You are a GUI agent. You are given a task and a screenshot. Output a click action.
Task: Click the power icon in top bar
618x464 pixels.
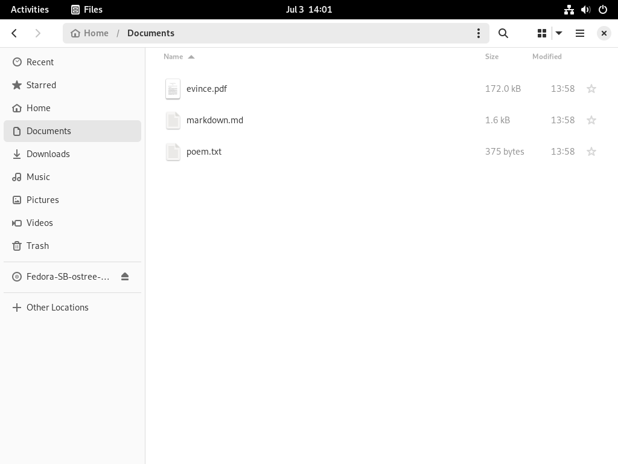click(603, 10)
